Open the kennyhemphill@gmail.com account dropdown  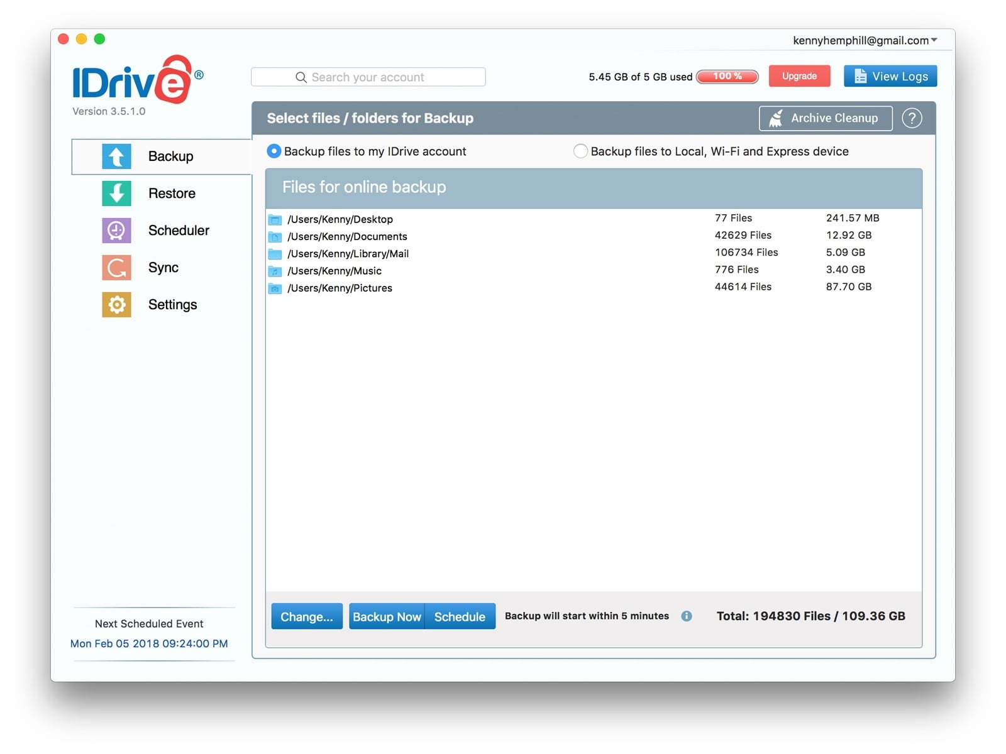click(x=865, y=40)
